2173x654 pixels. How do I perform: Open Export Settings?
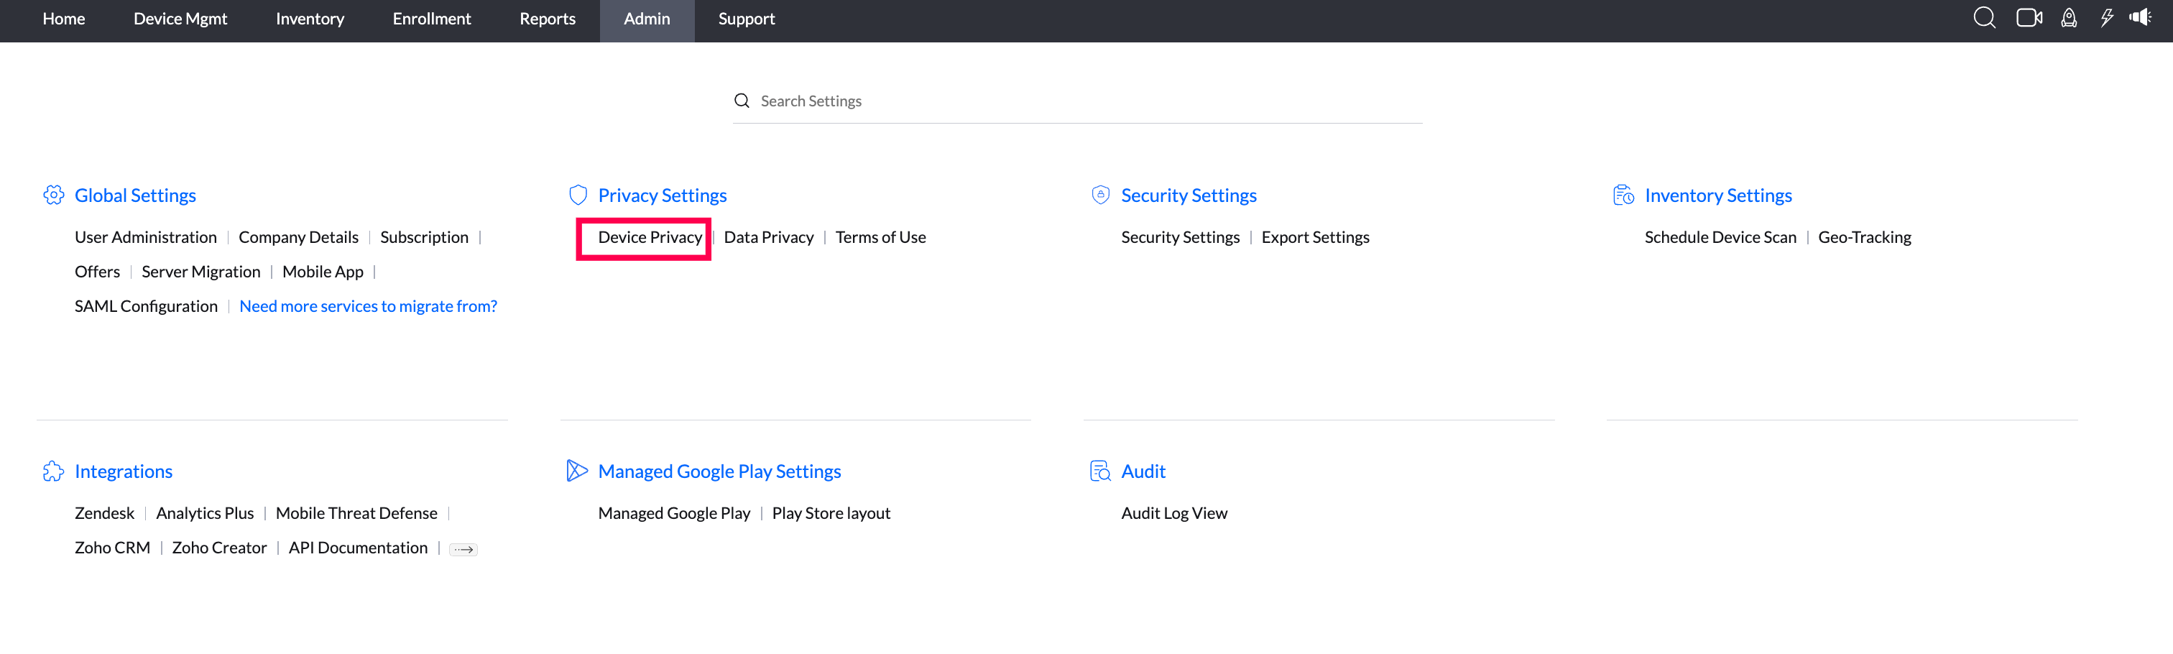point(1314,237)
